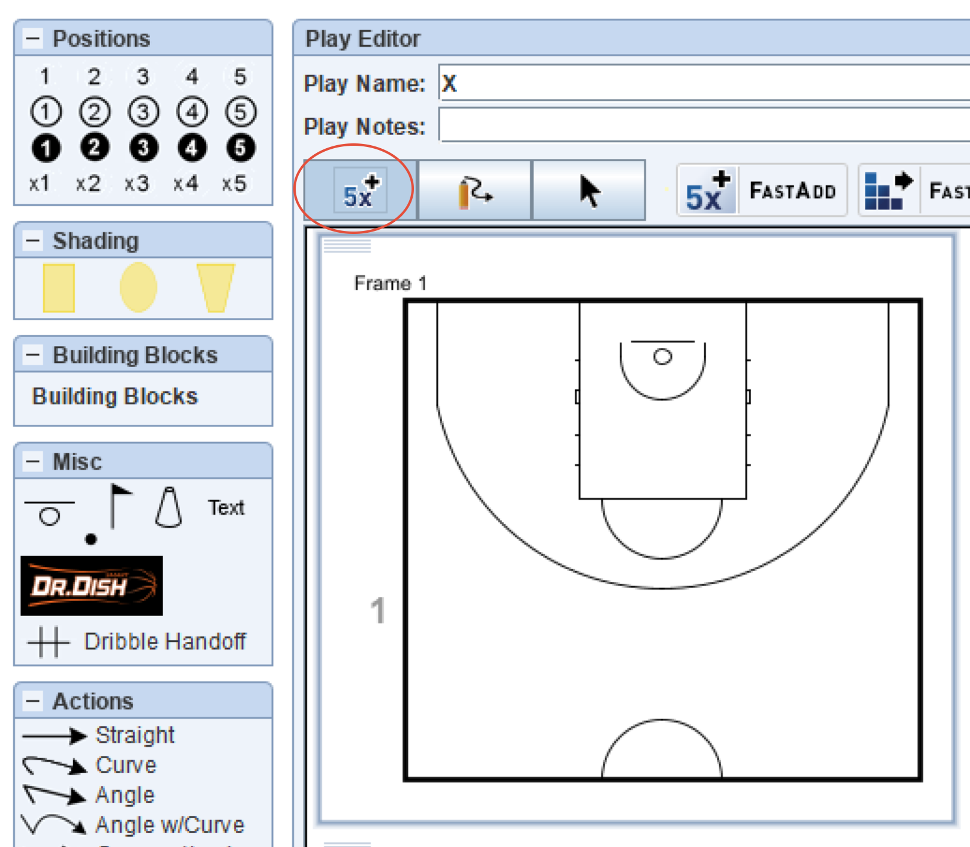Pick open circled 2 position

94,112
